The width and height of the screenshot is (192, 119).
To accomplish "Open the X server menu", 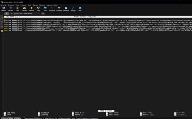I will click(x=23, y=5).
